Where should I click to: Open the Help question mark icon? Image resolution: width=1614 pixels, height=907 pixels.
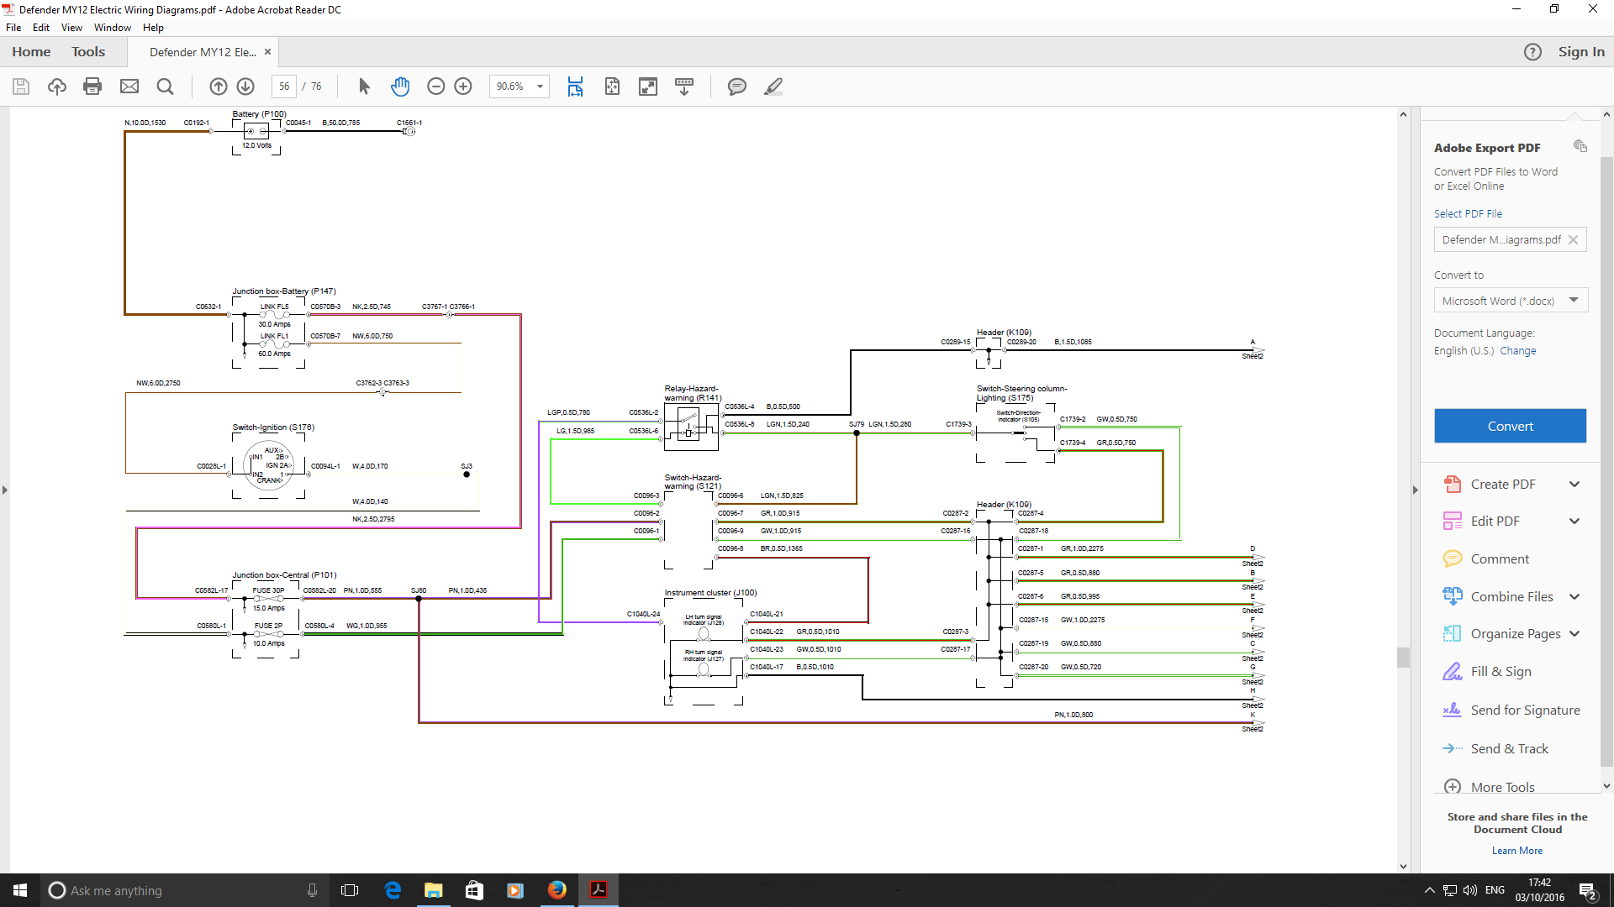click(1532, 52)
